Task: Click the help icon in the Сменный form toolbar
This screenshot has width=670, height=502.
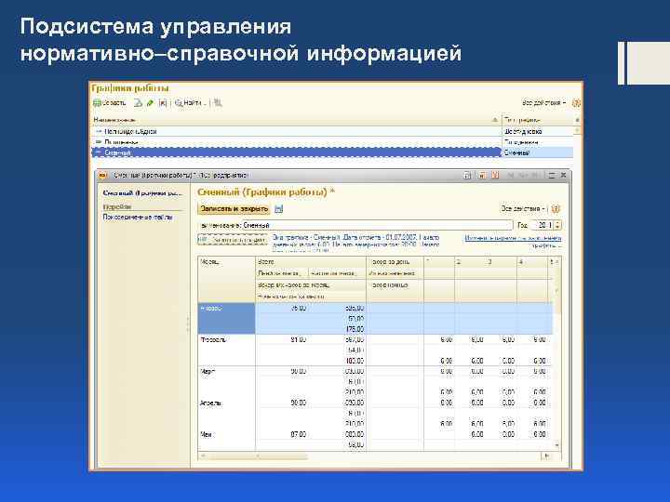Action: coord(556,209)
